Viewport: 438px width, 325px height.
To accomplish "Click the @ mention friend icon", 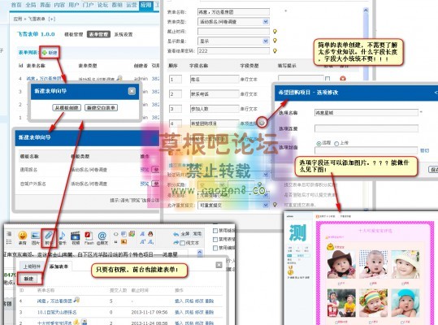I will 102,236.
